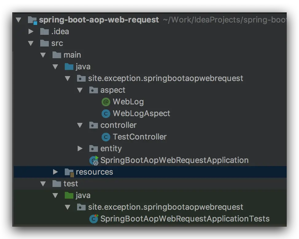The image size is (299, 239).
Task: Click the .idea folder icon
Action: pyautogui.click(x=45, y=32)
